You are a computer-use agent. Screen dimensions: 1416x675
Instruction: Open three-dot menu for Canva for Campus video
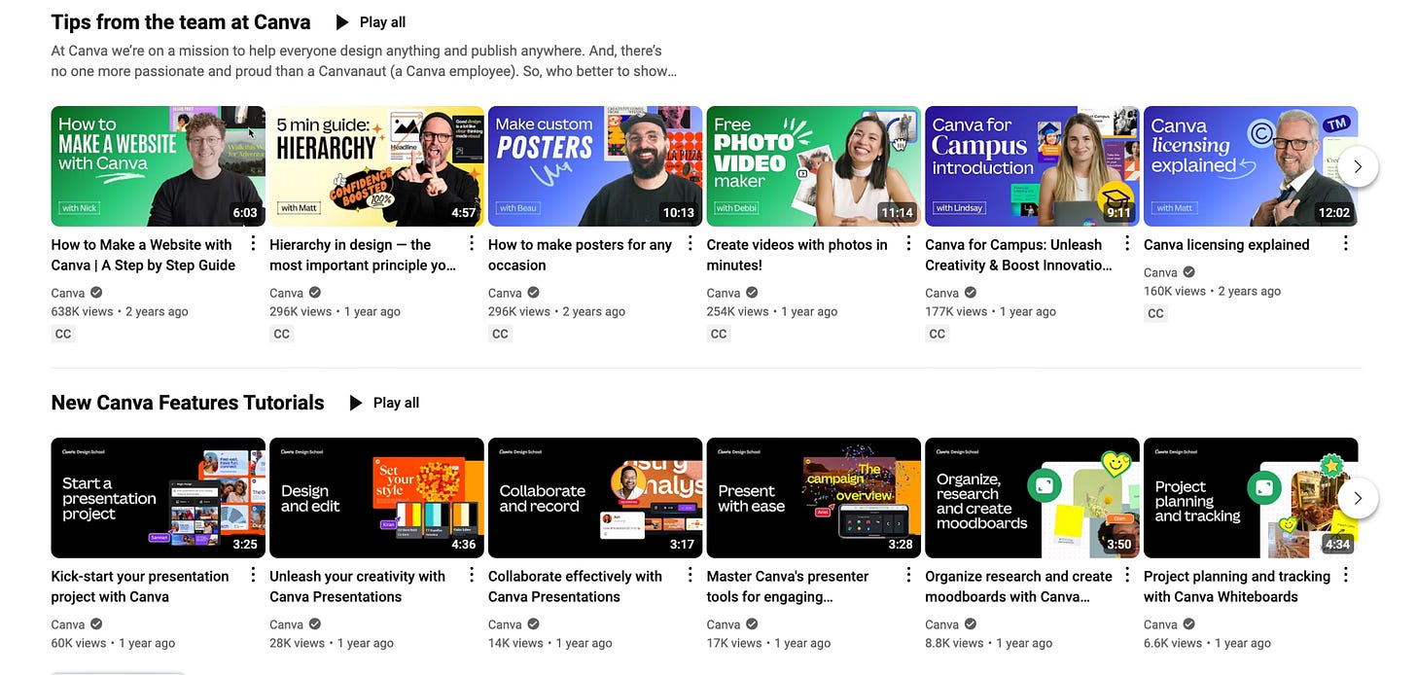point(1127,243)
